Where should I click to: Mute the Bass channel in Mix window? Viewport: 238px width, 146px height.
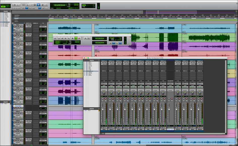(105, 101)
